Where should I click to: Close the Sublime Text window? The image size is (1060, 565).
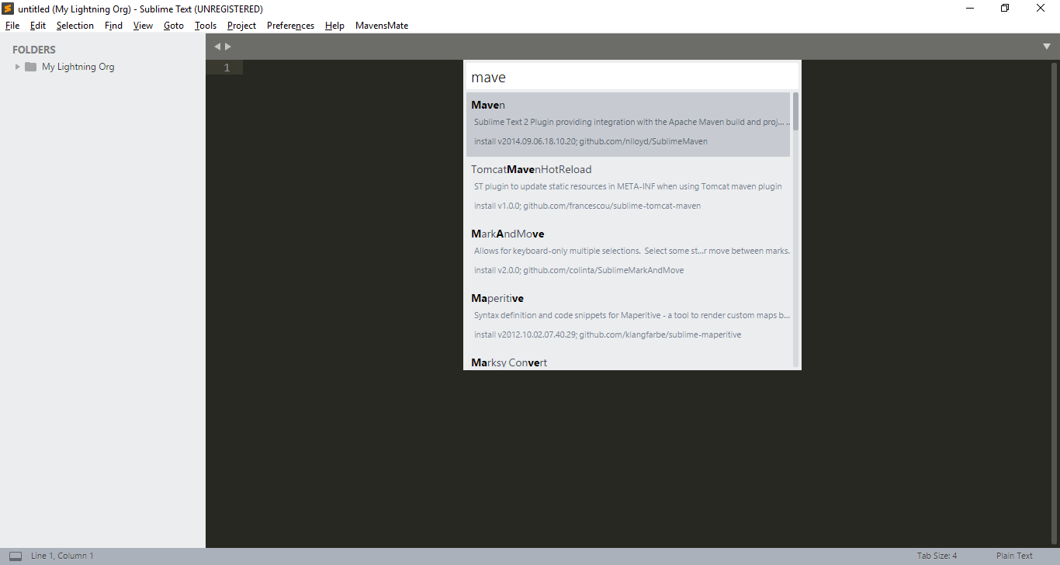[x=1041, y=9]
